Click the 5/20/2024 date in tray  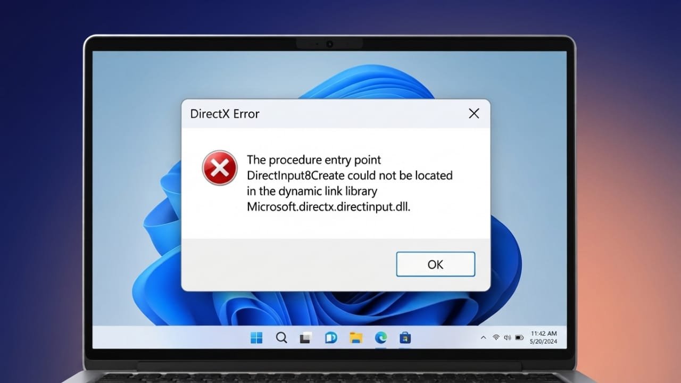click(544, 342)
